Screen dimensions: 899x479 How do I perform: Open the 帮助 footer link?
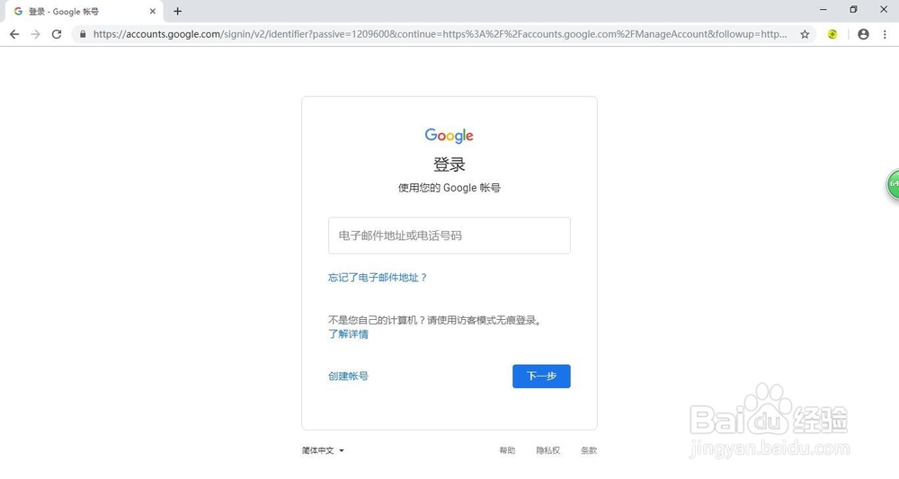tap(507, 450)
